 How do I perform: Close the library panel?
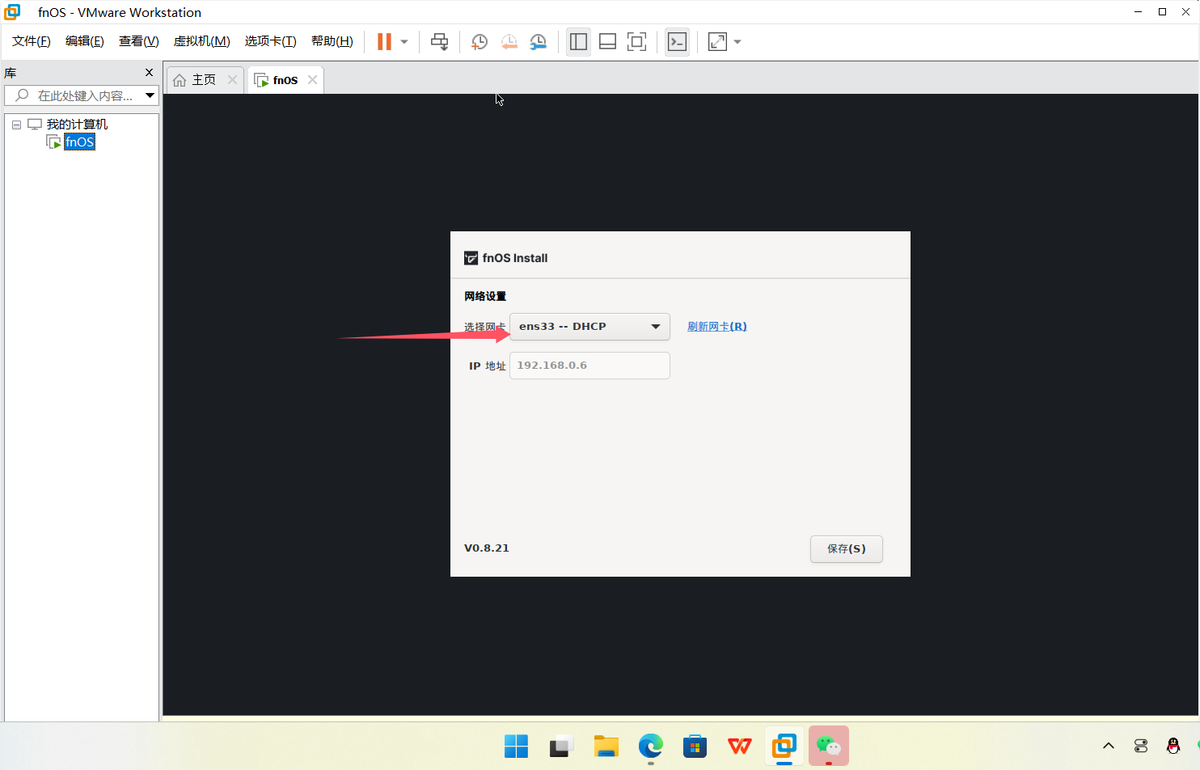[x=149, y=73]
